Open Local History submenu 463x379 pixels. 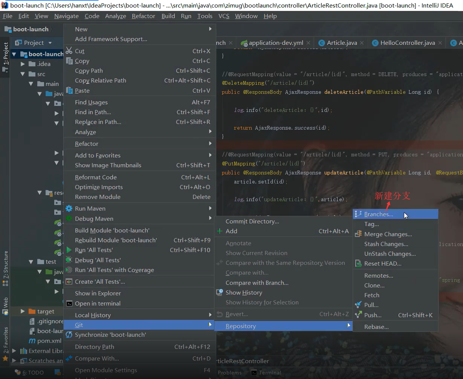139,315
